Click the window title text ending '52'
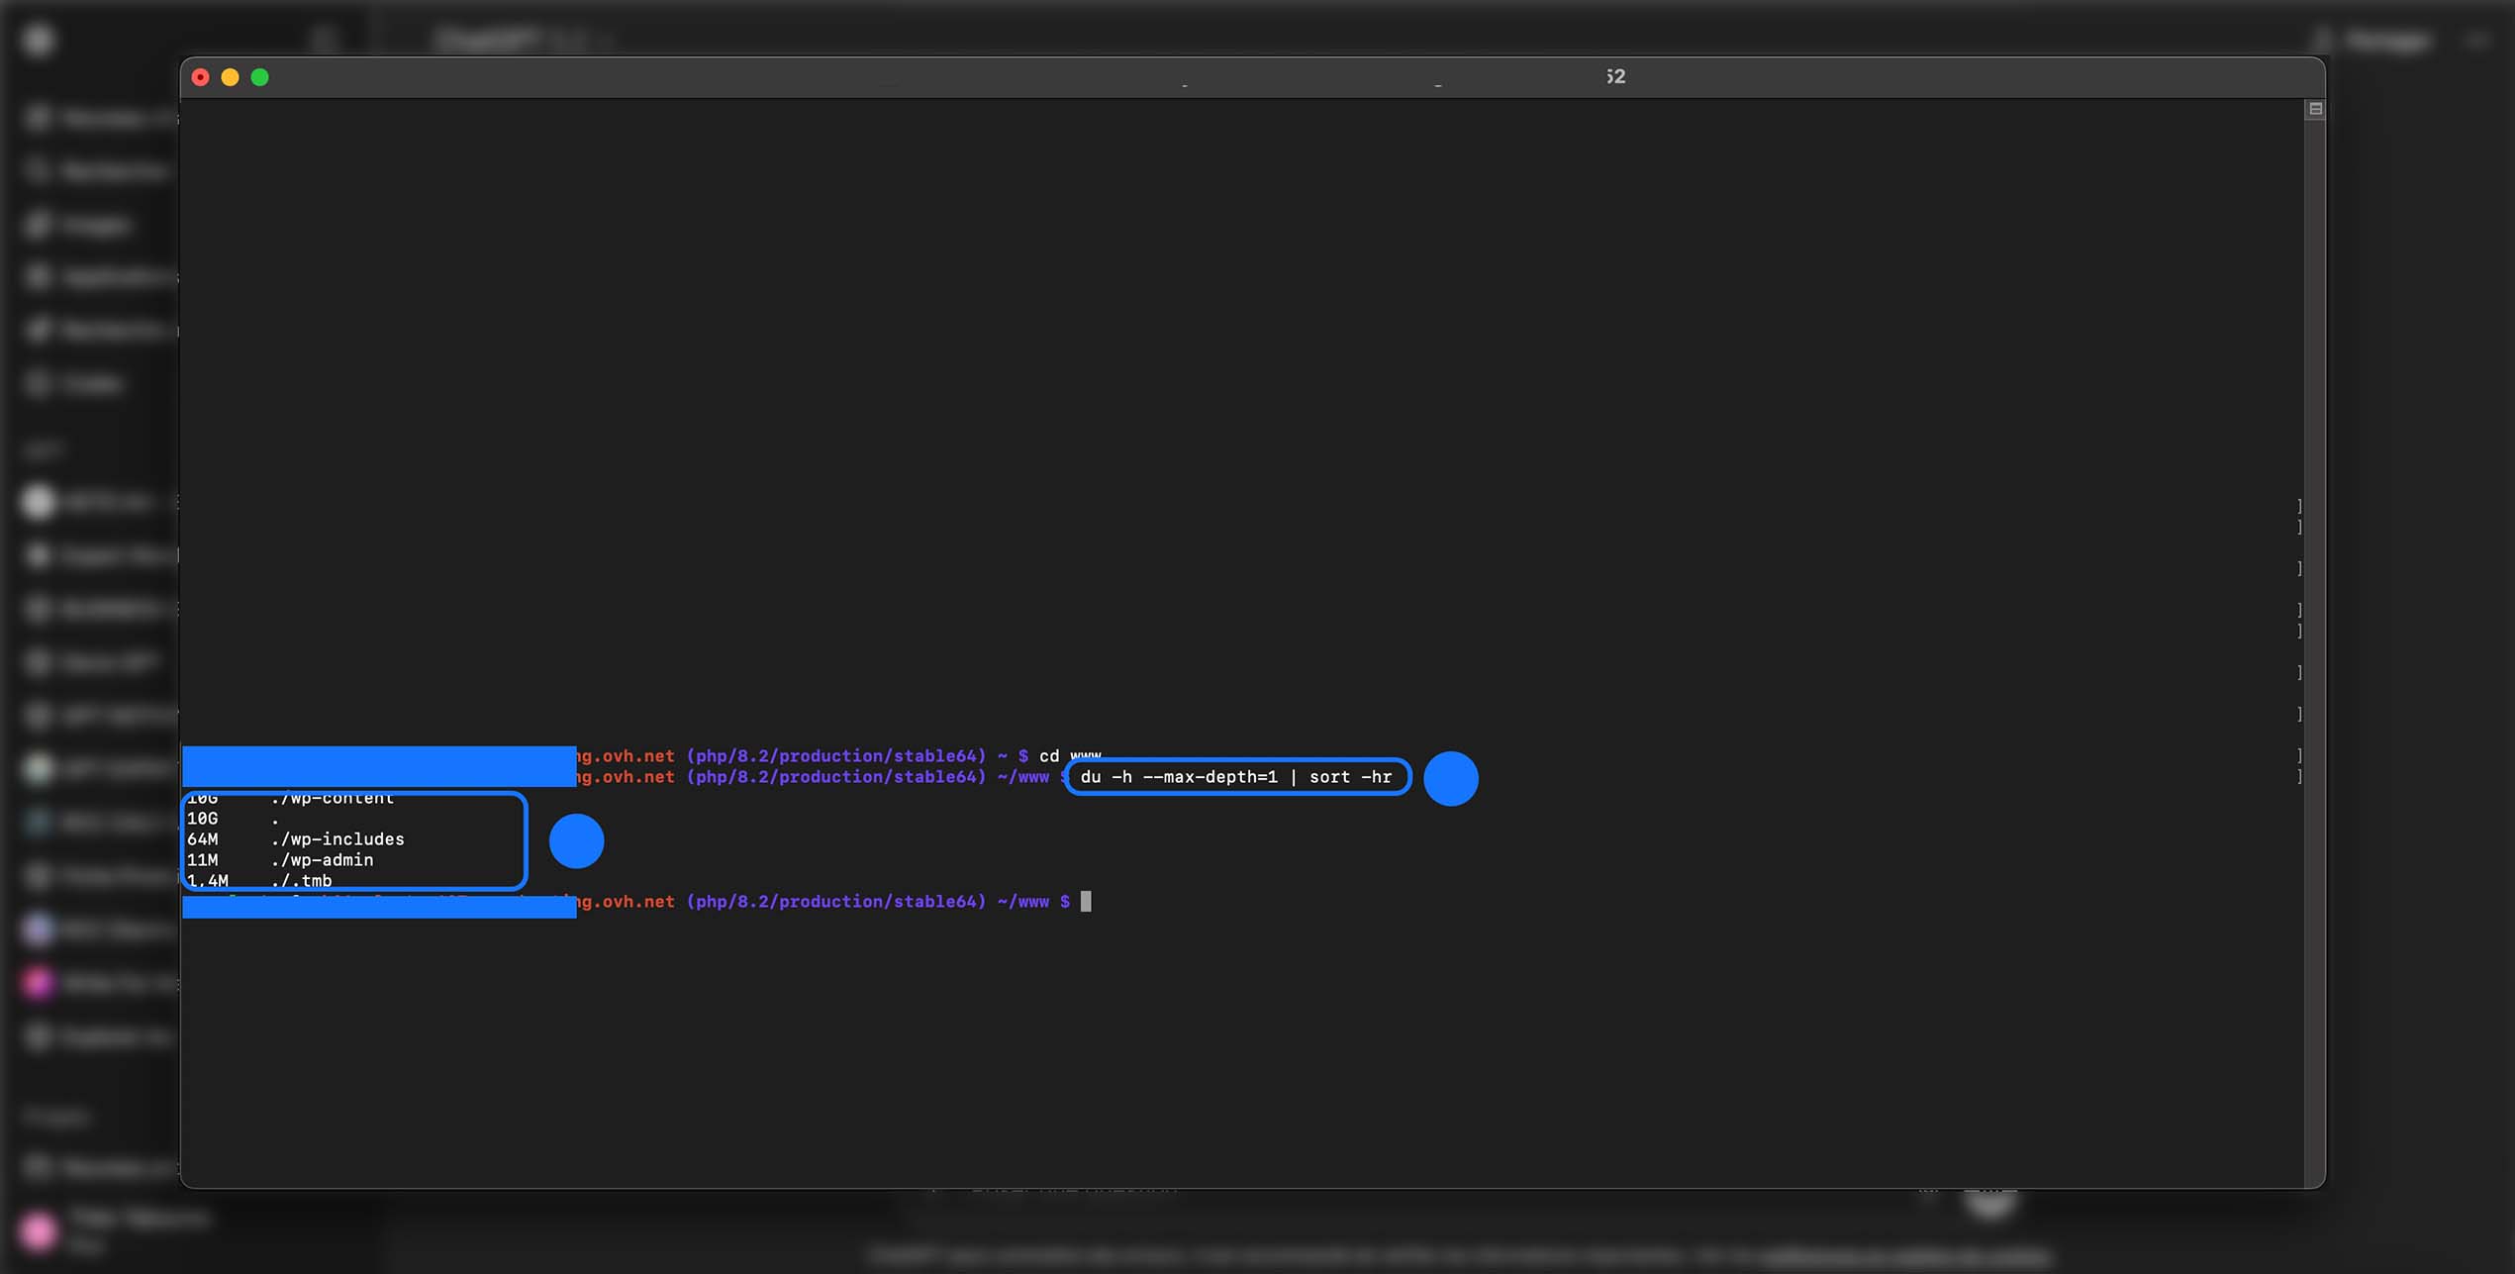 [1615, 77]
